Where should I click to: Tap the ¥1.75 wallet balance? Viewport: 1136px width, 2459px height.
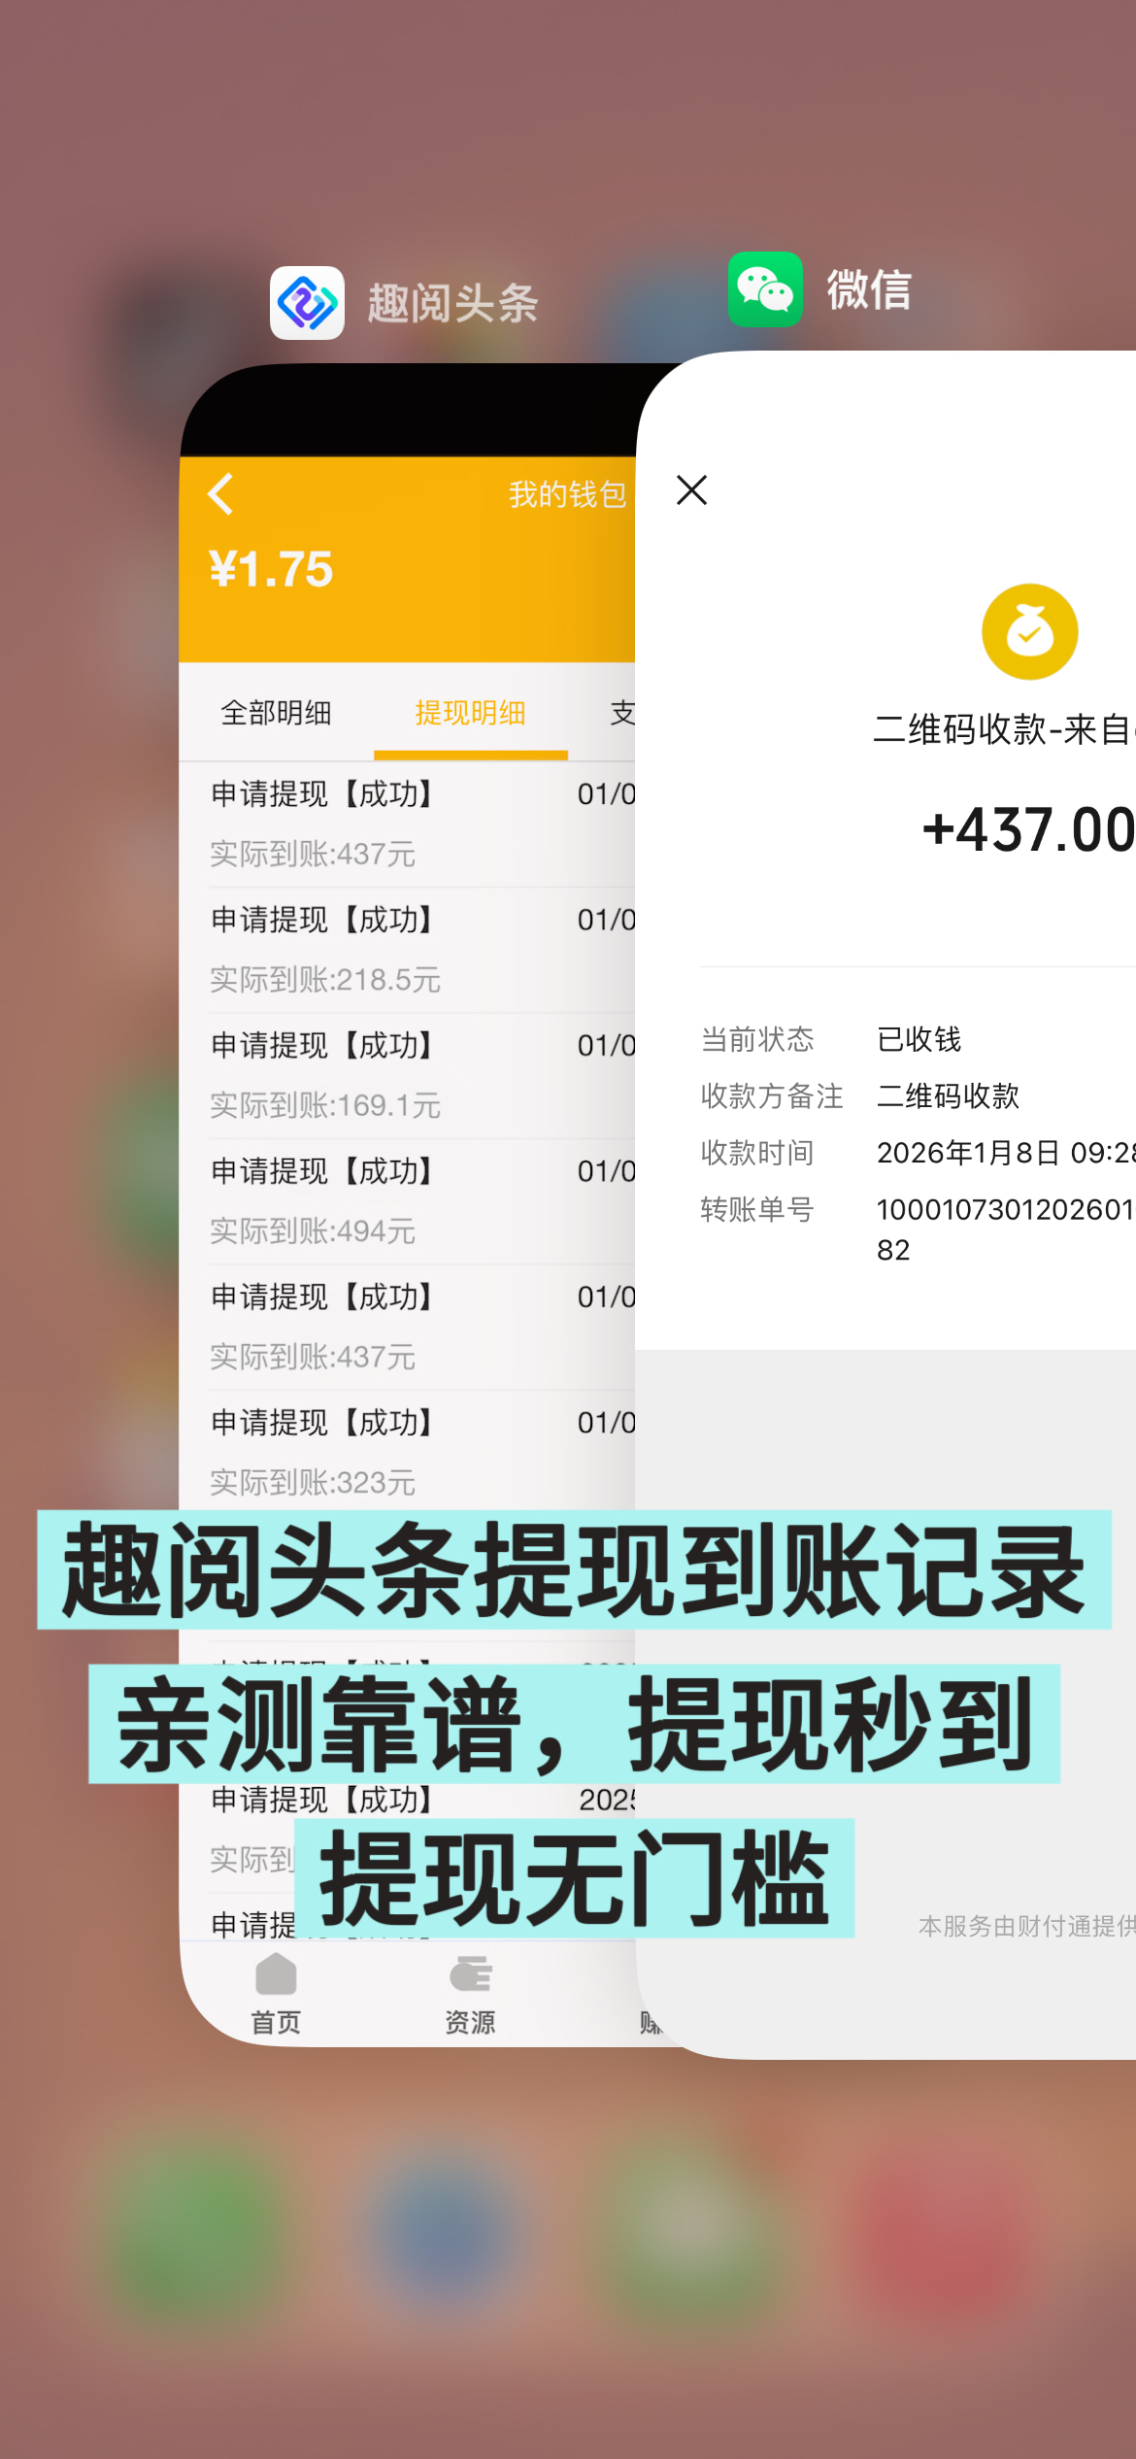(x=271, y=569)
